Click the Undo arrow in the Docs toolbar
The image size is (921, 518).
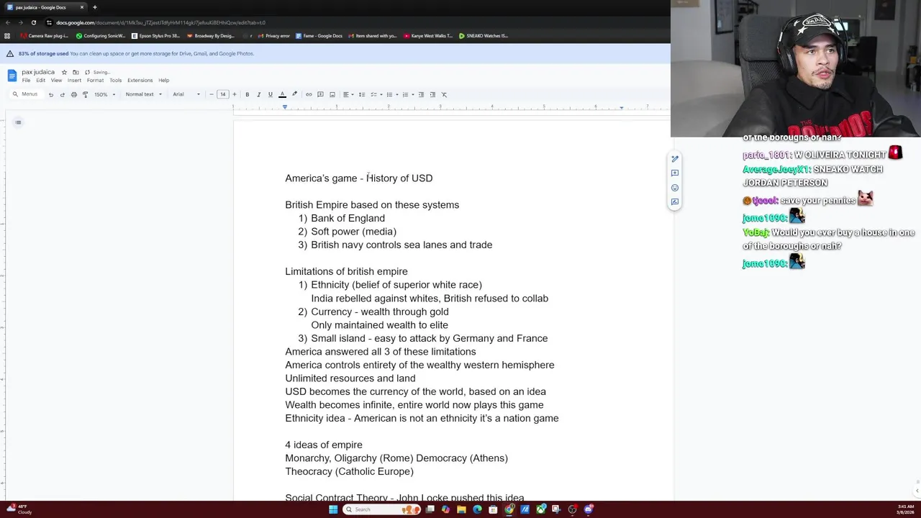point(50,94)
